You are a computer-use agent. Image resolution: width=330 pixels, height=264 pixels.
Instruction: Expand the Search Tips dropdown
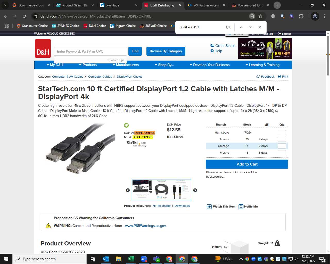pos(116,60)
